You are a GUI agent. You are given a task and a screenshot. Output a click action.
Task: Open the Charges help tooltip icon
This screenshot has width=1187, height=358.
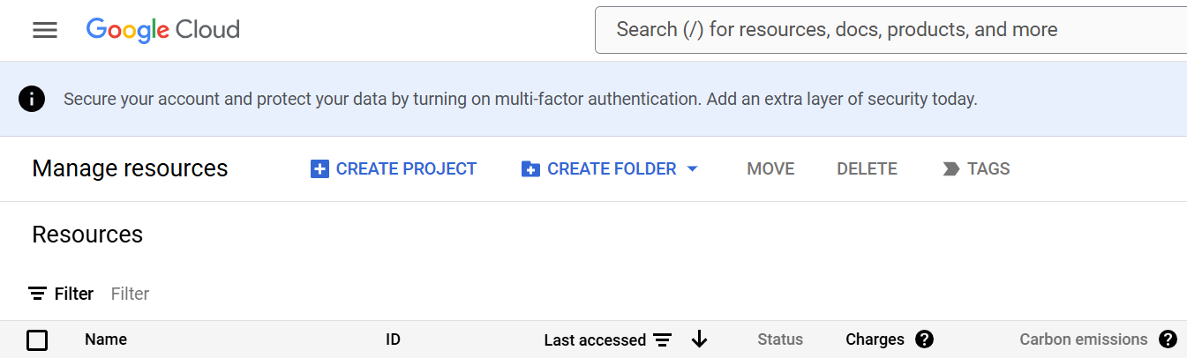(x=924, y=339)
